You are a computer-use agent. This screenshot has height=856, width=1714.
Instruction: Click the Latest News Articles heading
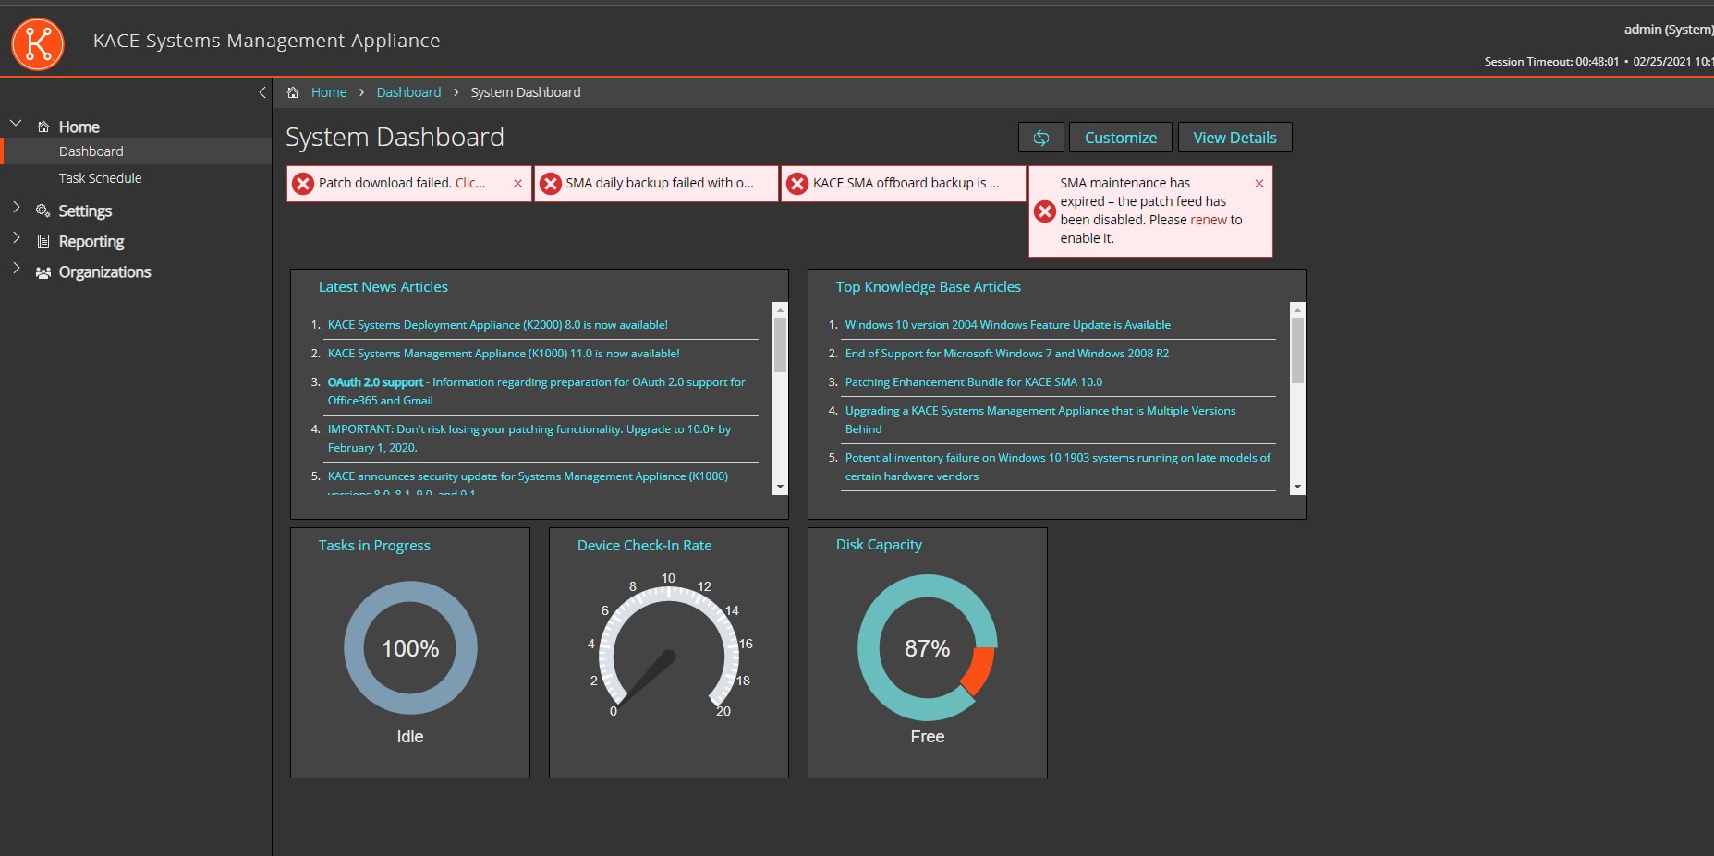pos(383,287)
